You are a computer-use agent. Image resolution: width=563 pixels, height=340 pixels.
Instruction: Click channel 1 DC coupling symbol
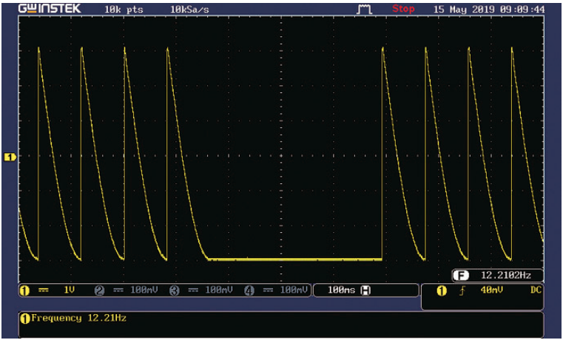pyautogui.click(x=44, y=290)
